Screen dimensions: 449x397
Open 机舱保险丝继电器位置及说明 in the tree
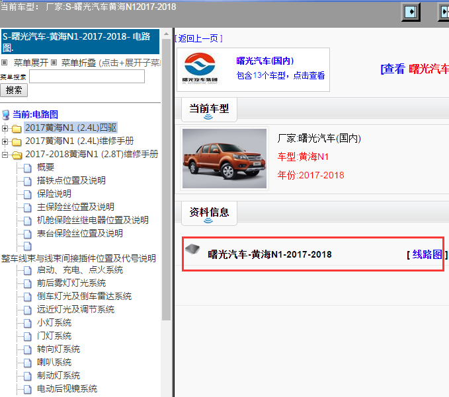(93, 220)
